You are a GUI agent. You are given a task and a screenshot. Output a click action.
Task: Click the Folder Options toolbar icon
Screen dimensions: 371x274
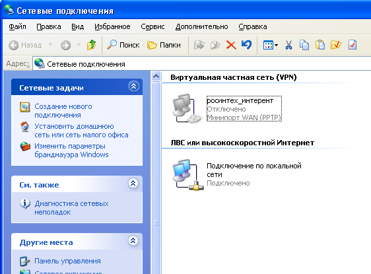(336, 45)
